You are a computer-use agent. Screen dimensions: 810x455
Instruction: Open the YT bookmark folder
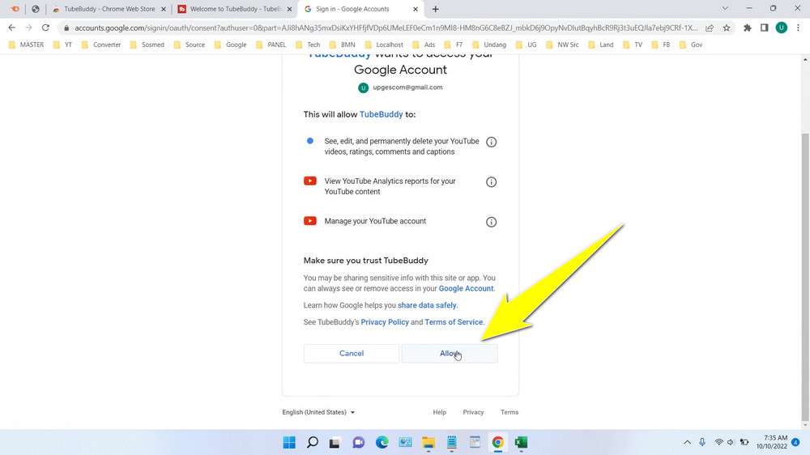(x=62, y=45)
